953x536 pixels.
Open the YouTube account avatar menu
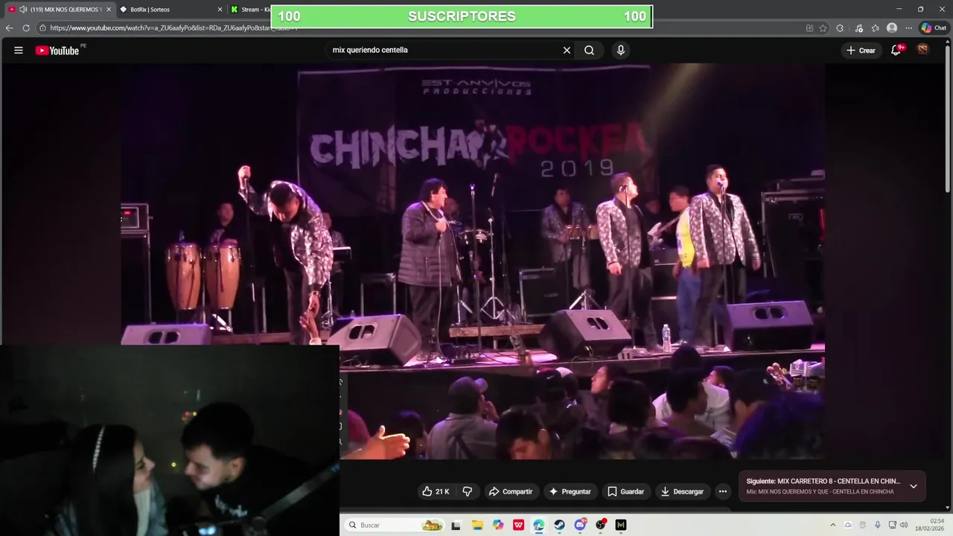tap(922, 50)
